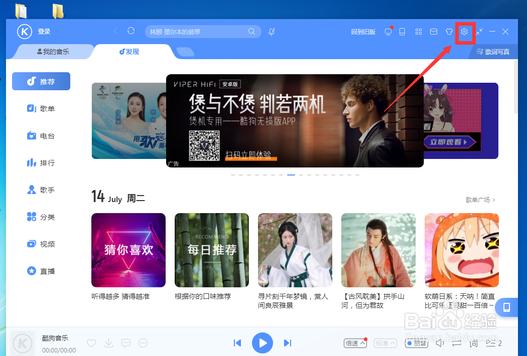Expand the 标准 audio quality dropdown

(385, 343)
